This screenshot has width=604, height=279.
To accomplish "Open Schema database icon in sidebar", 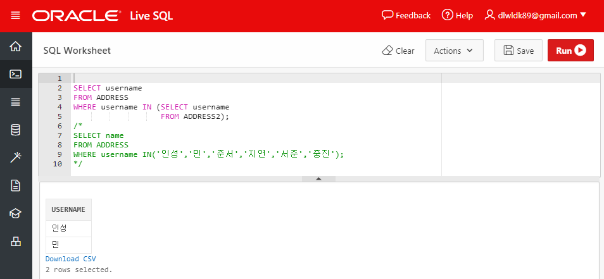I will [x=16, y=130].
